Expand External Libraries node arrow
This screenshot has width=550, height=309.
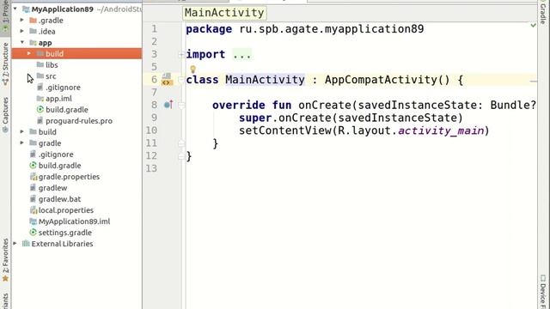coord(15,244)
